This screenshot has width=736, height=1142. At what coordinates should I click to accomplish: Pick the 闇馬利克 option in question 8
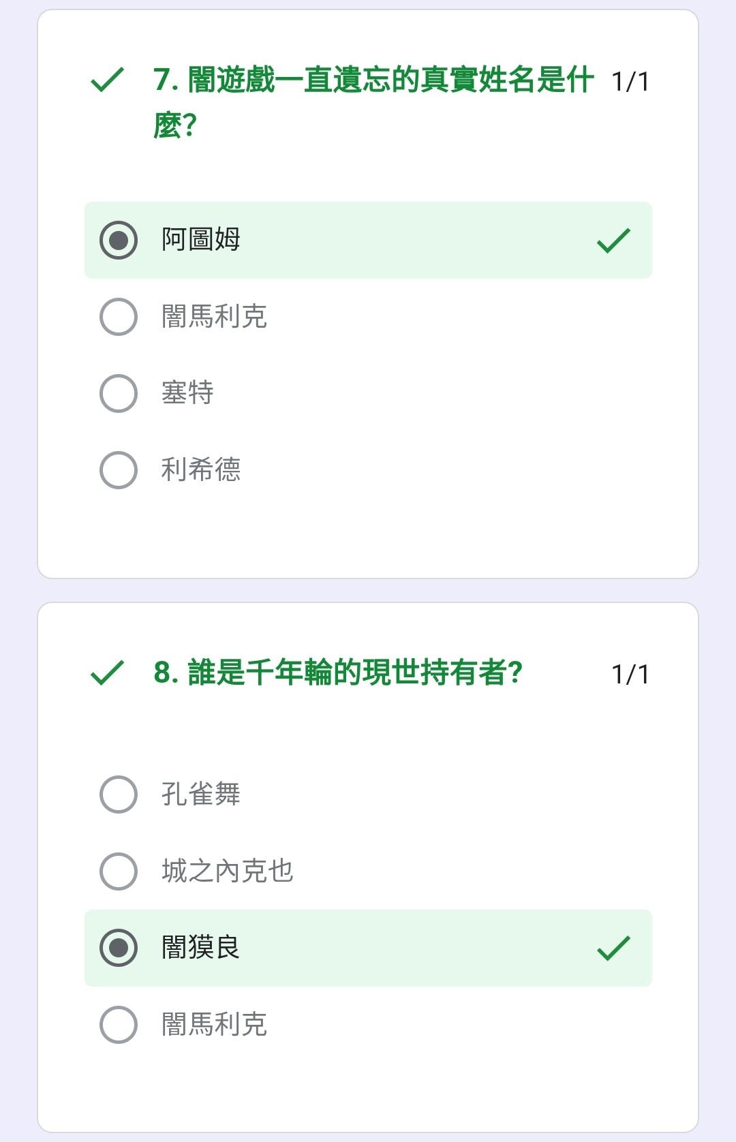pos(119,1025)
